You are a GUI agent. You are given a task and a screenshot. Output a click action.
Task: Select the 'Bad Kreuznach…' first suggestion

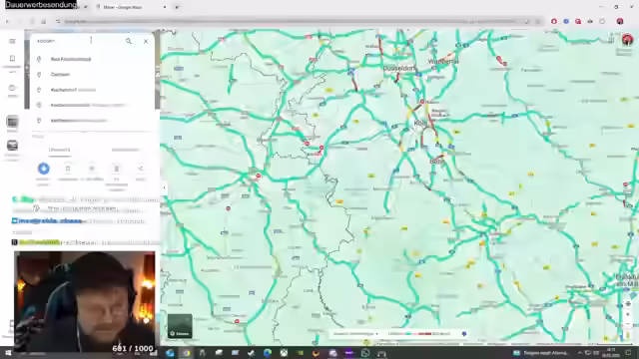(92, 59)
